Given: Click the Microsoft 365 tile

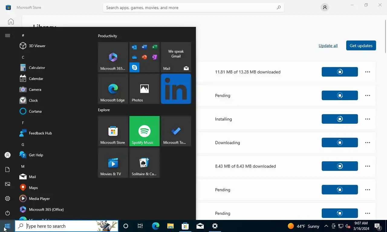Looking at the screenshot, I should pos(113,57).
